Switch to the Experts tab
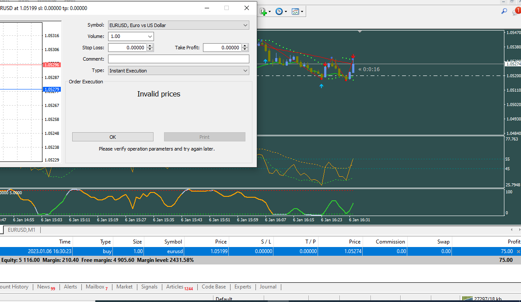 coord(242,287)
